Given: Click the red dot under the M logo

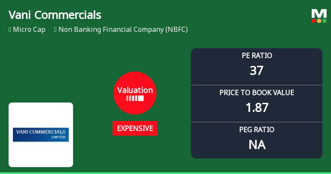Looking at the screenshot, I should (x=314, y=21).
